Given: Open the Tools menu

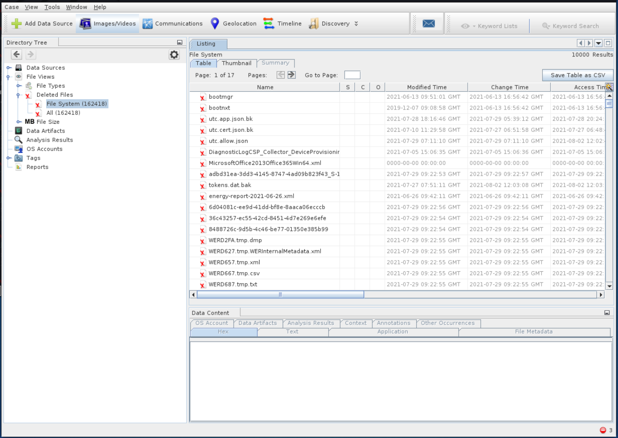Looking at the screenshot, I should pos(52,7).
